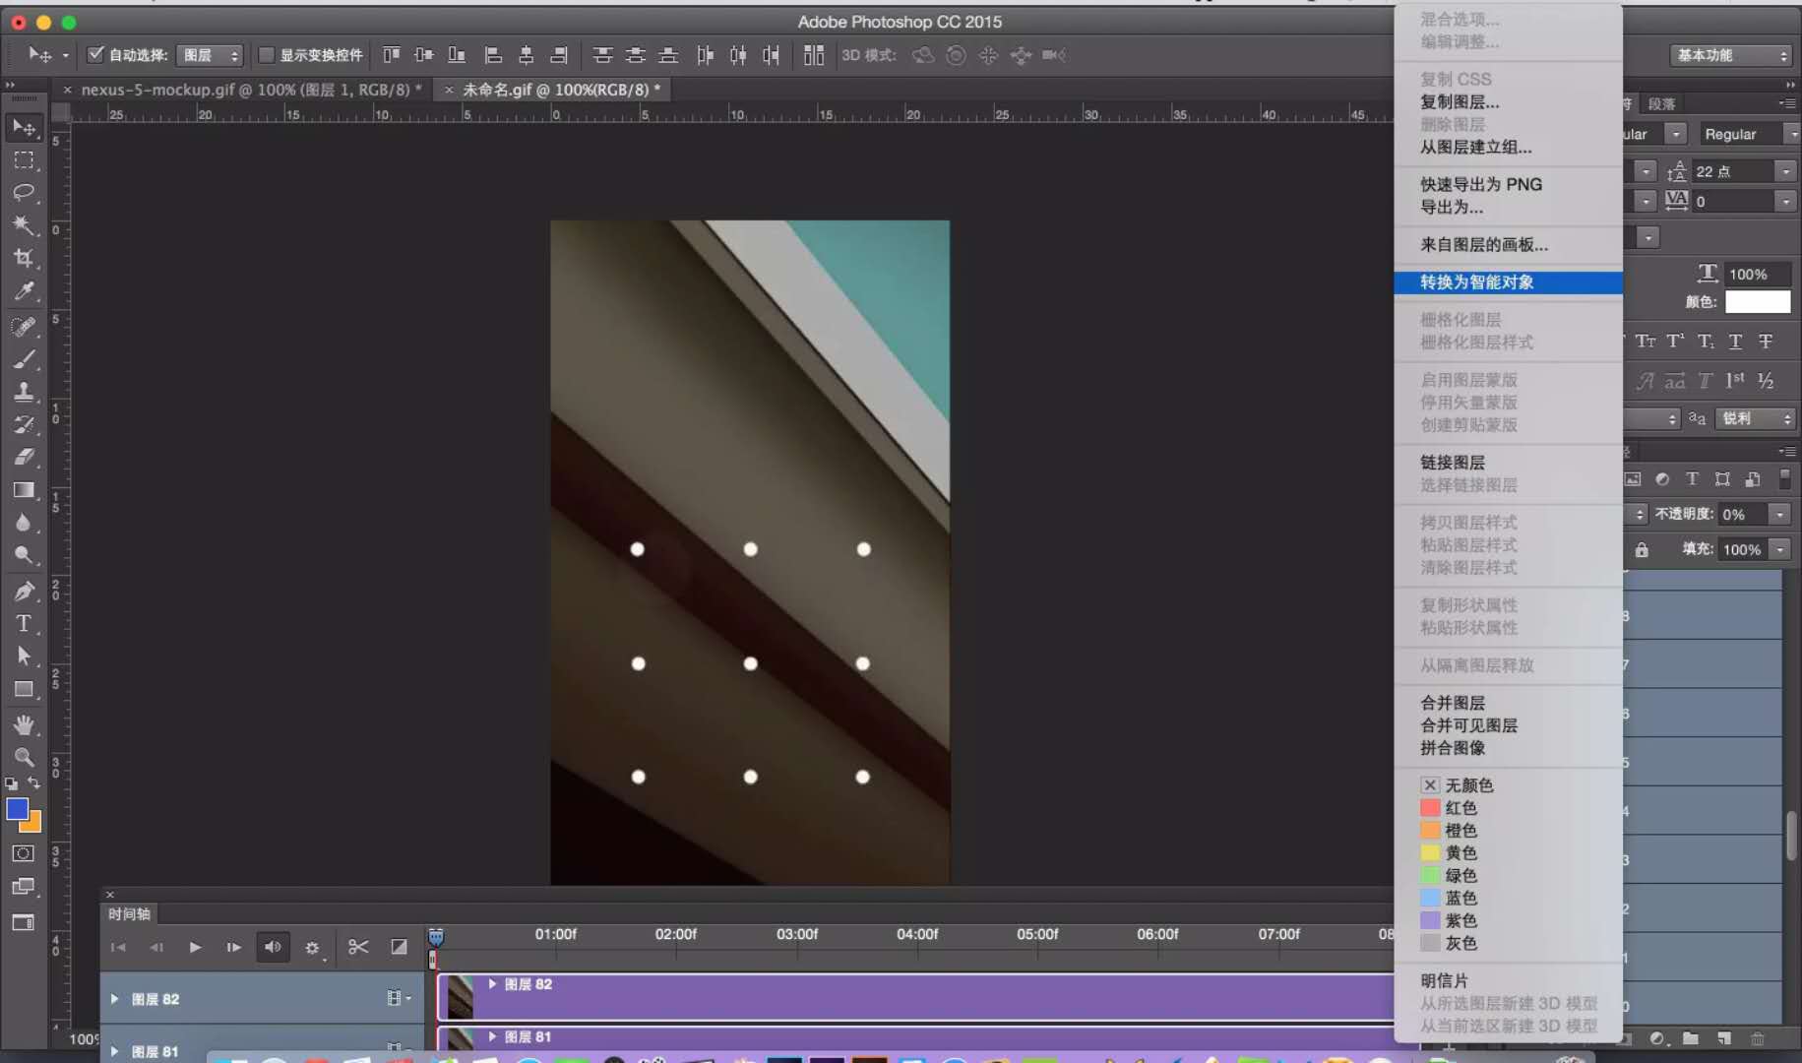Screen dimensions: 1802x1063
Task: Click the scissors split clip icon
Action: pos(358,947)
